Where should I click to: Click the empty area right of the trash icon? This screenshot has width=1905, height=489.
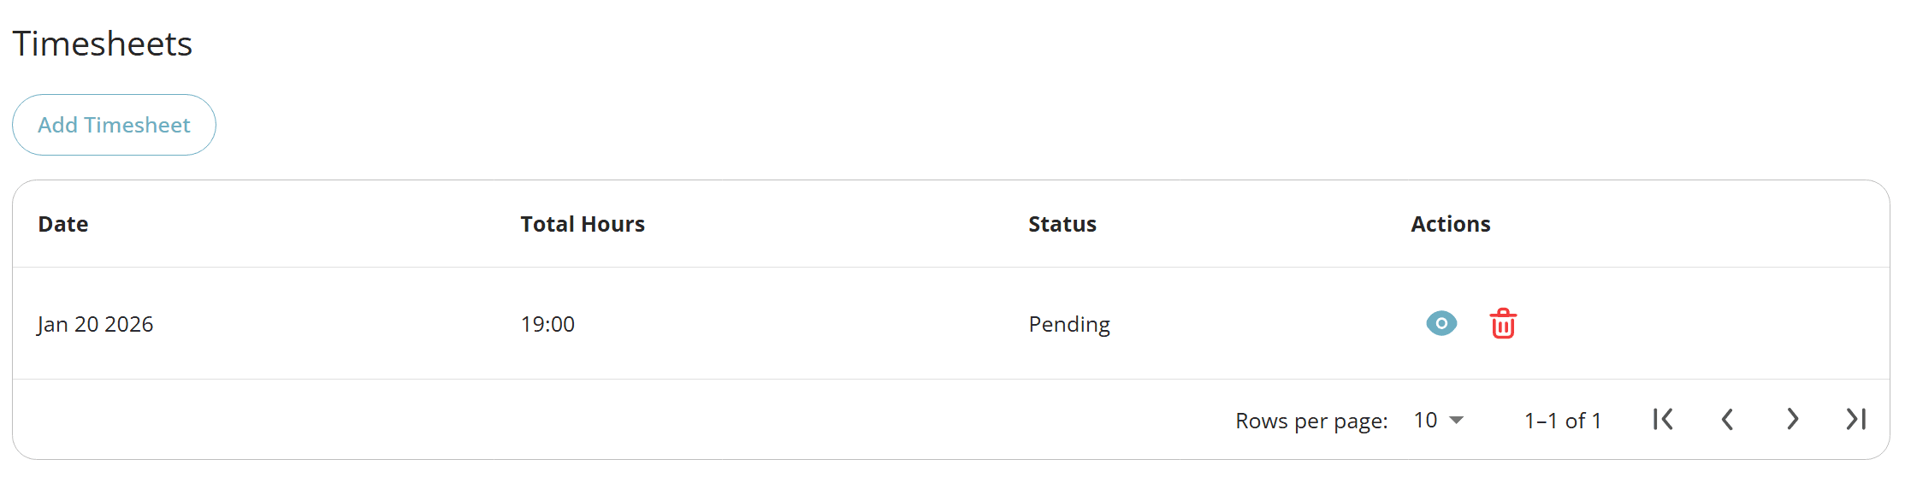1694,324
